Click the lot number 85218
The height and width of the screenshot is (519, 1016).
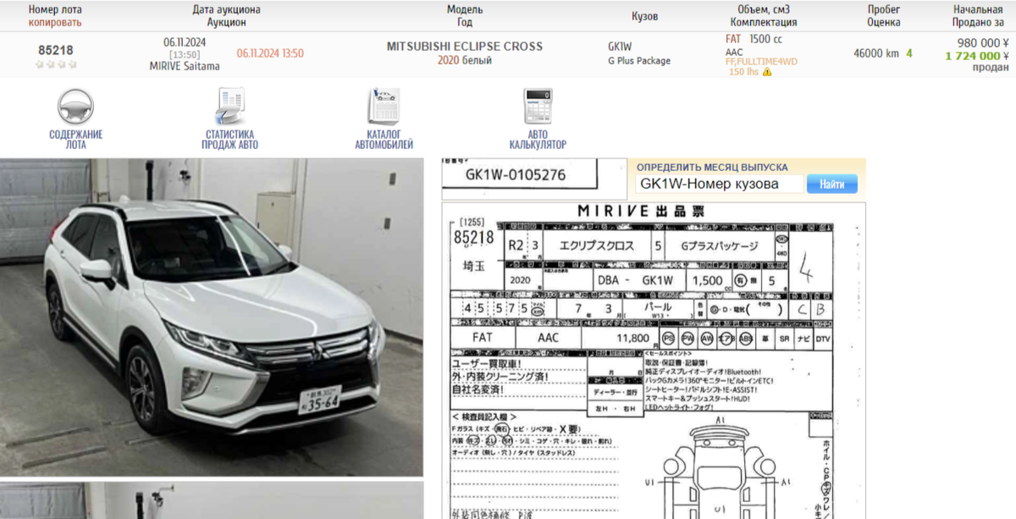click(55, 50)
